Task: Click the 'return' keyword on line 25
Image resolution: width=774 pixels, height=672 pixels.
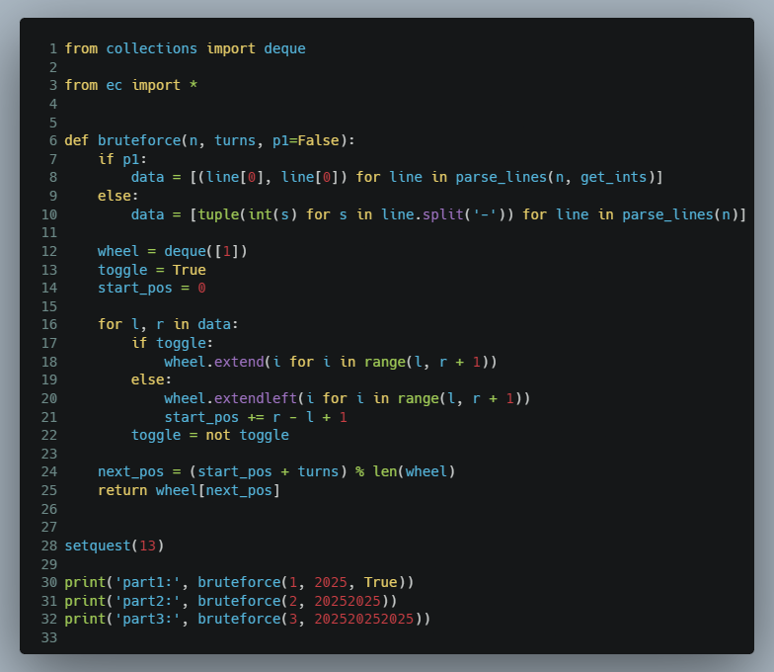Action: 122,490
